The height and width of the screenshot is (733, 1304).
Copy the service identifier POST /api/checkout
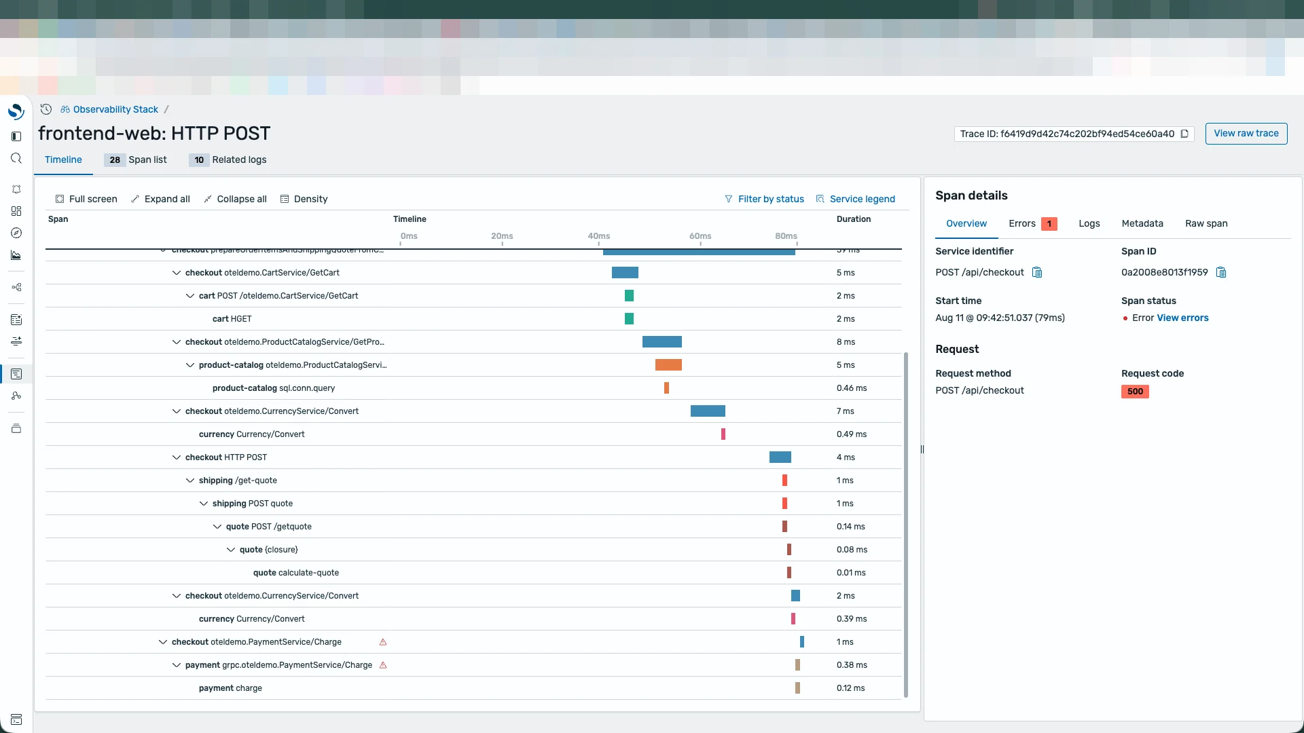(x=1037, y=272)
